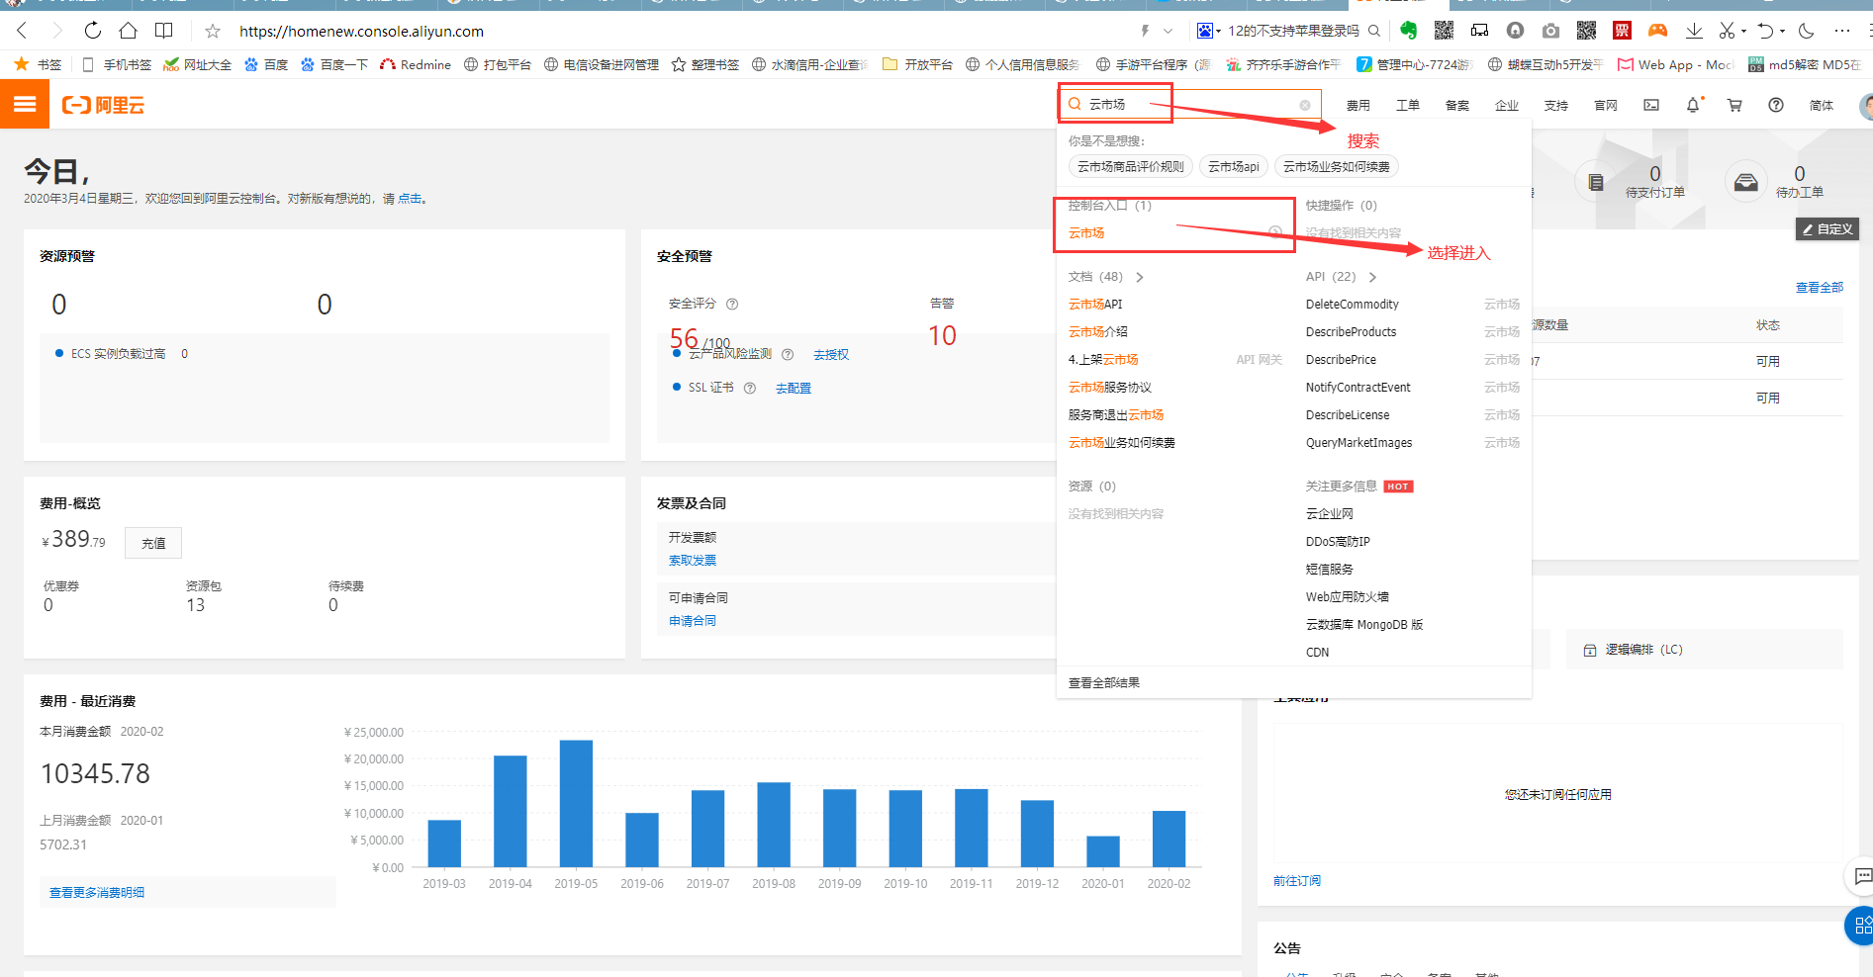
Task: Click 去授权 link for risk monitoring
Action: click(x=831, y=355)
